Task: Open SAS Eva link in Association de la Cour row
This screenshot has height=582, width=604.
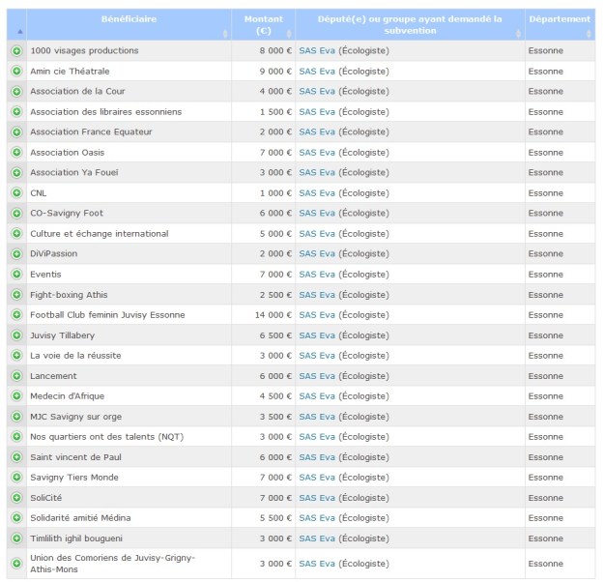Action: coord(317,91)
